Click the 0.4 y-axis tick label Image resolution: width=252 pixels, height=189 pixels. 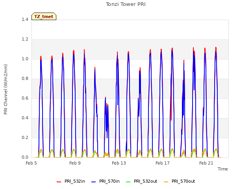[25, 118]
